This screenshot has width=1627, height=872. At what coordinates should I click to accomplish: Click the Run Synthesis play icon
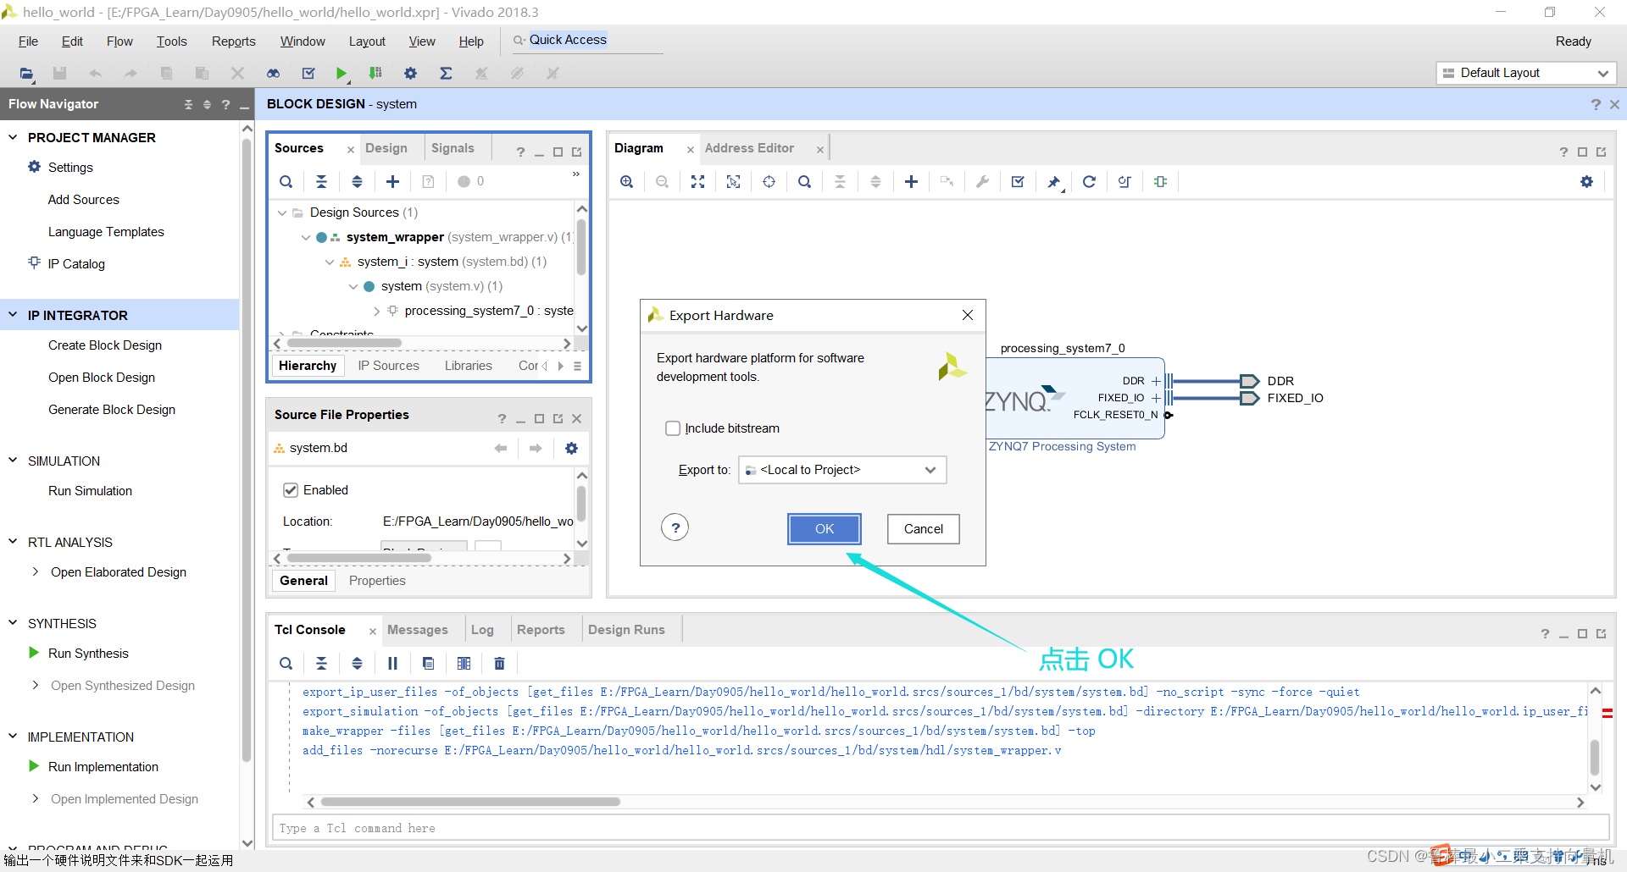click(x=34, y=653)
